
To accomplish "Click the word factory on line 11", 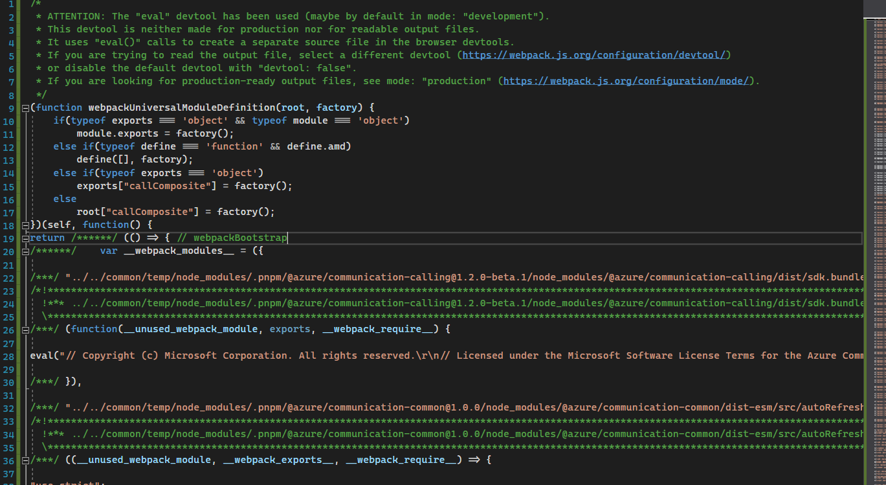I will click(194, 133).
